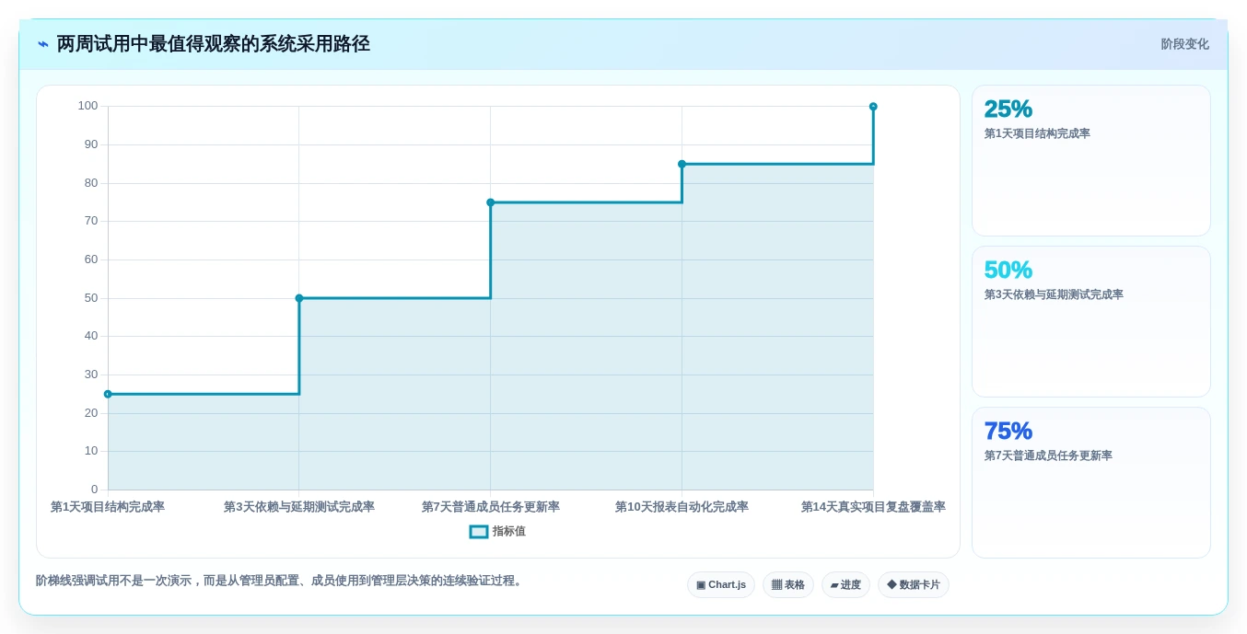The height and width of the screenshot is (634, 1247).
Task: Click the panel title 两周试用中最值得观察的系统采用路径
Action: [x=214, y=44]
